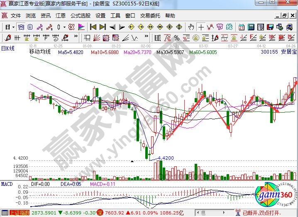The image size is (298, 217).
Task: Open dropdown arrow beside candlestick icon
Action: 64,27
